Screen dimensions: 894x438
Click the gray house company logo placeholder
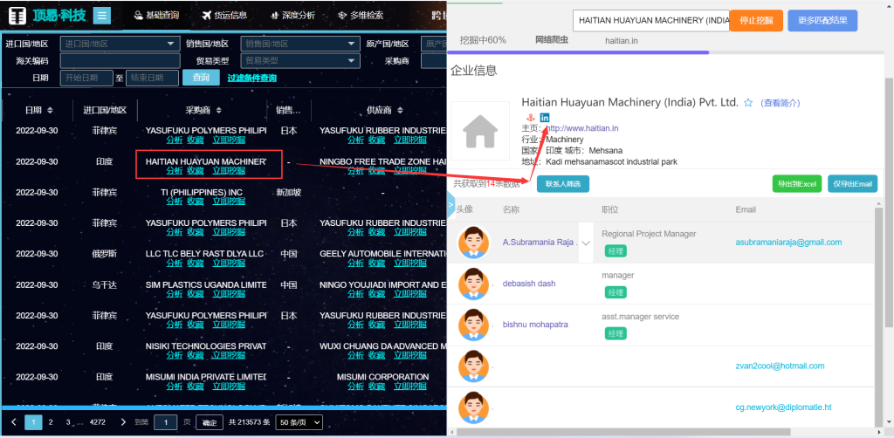click(x=479, y=132)
